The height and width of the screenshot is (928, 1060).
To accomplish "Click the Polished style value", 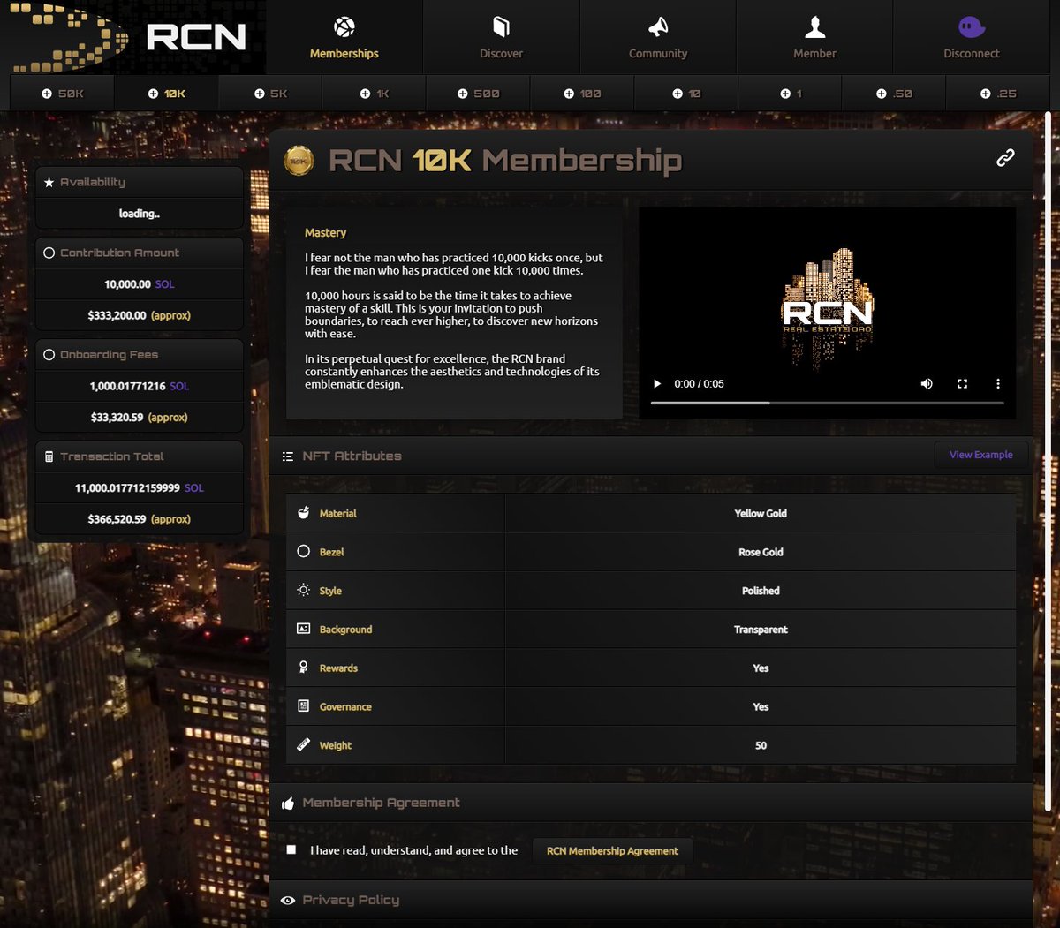I will (761, 591).
